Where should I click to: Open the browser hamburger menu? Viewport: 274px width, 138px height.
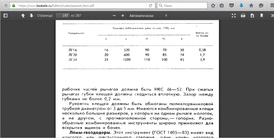pos(272,5)
